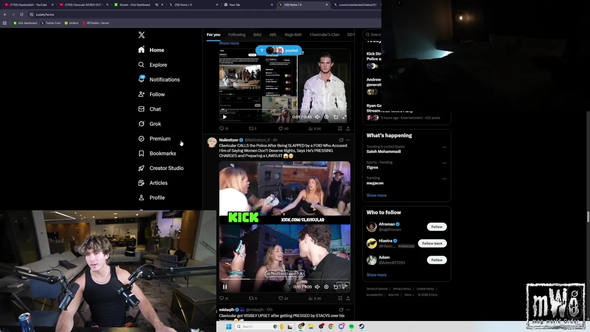Screen dimensions: 590x332
Task: Switch to the Clavicular's Clan tab
Action: 324,35
